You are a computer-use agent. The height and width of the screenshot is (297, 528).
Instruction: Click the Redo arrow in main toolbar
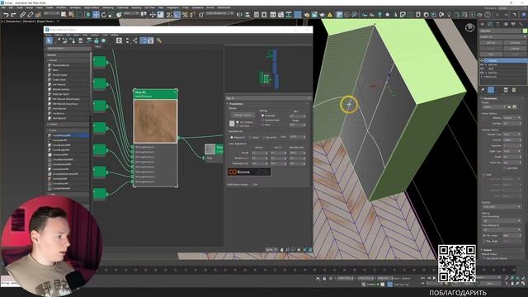13,15
